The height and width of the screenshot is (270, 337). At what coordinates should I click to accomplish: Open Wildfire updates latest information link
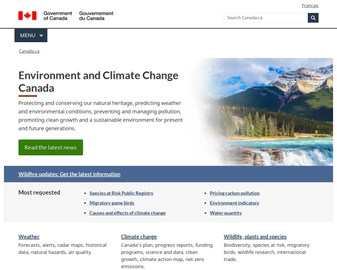(69, 174)
